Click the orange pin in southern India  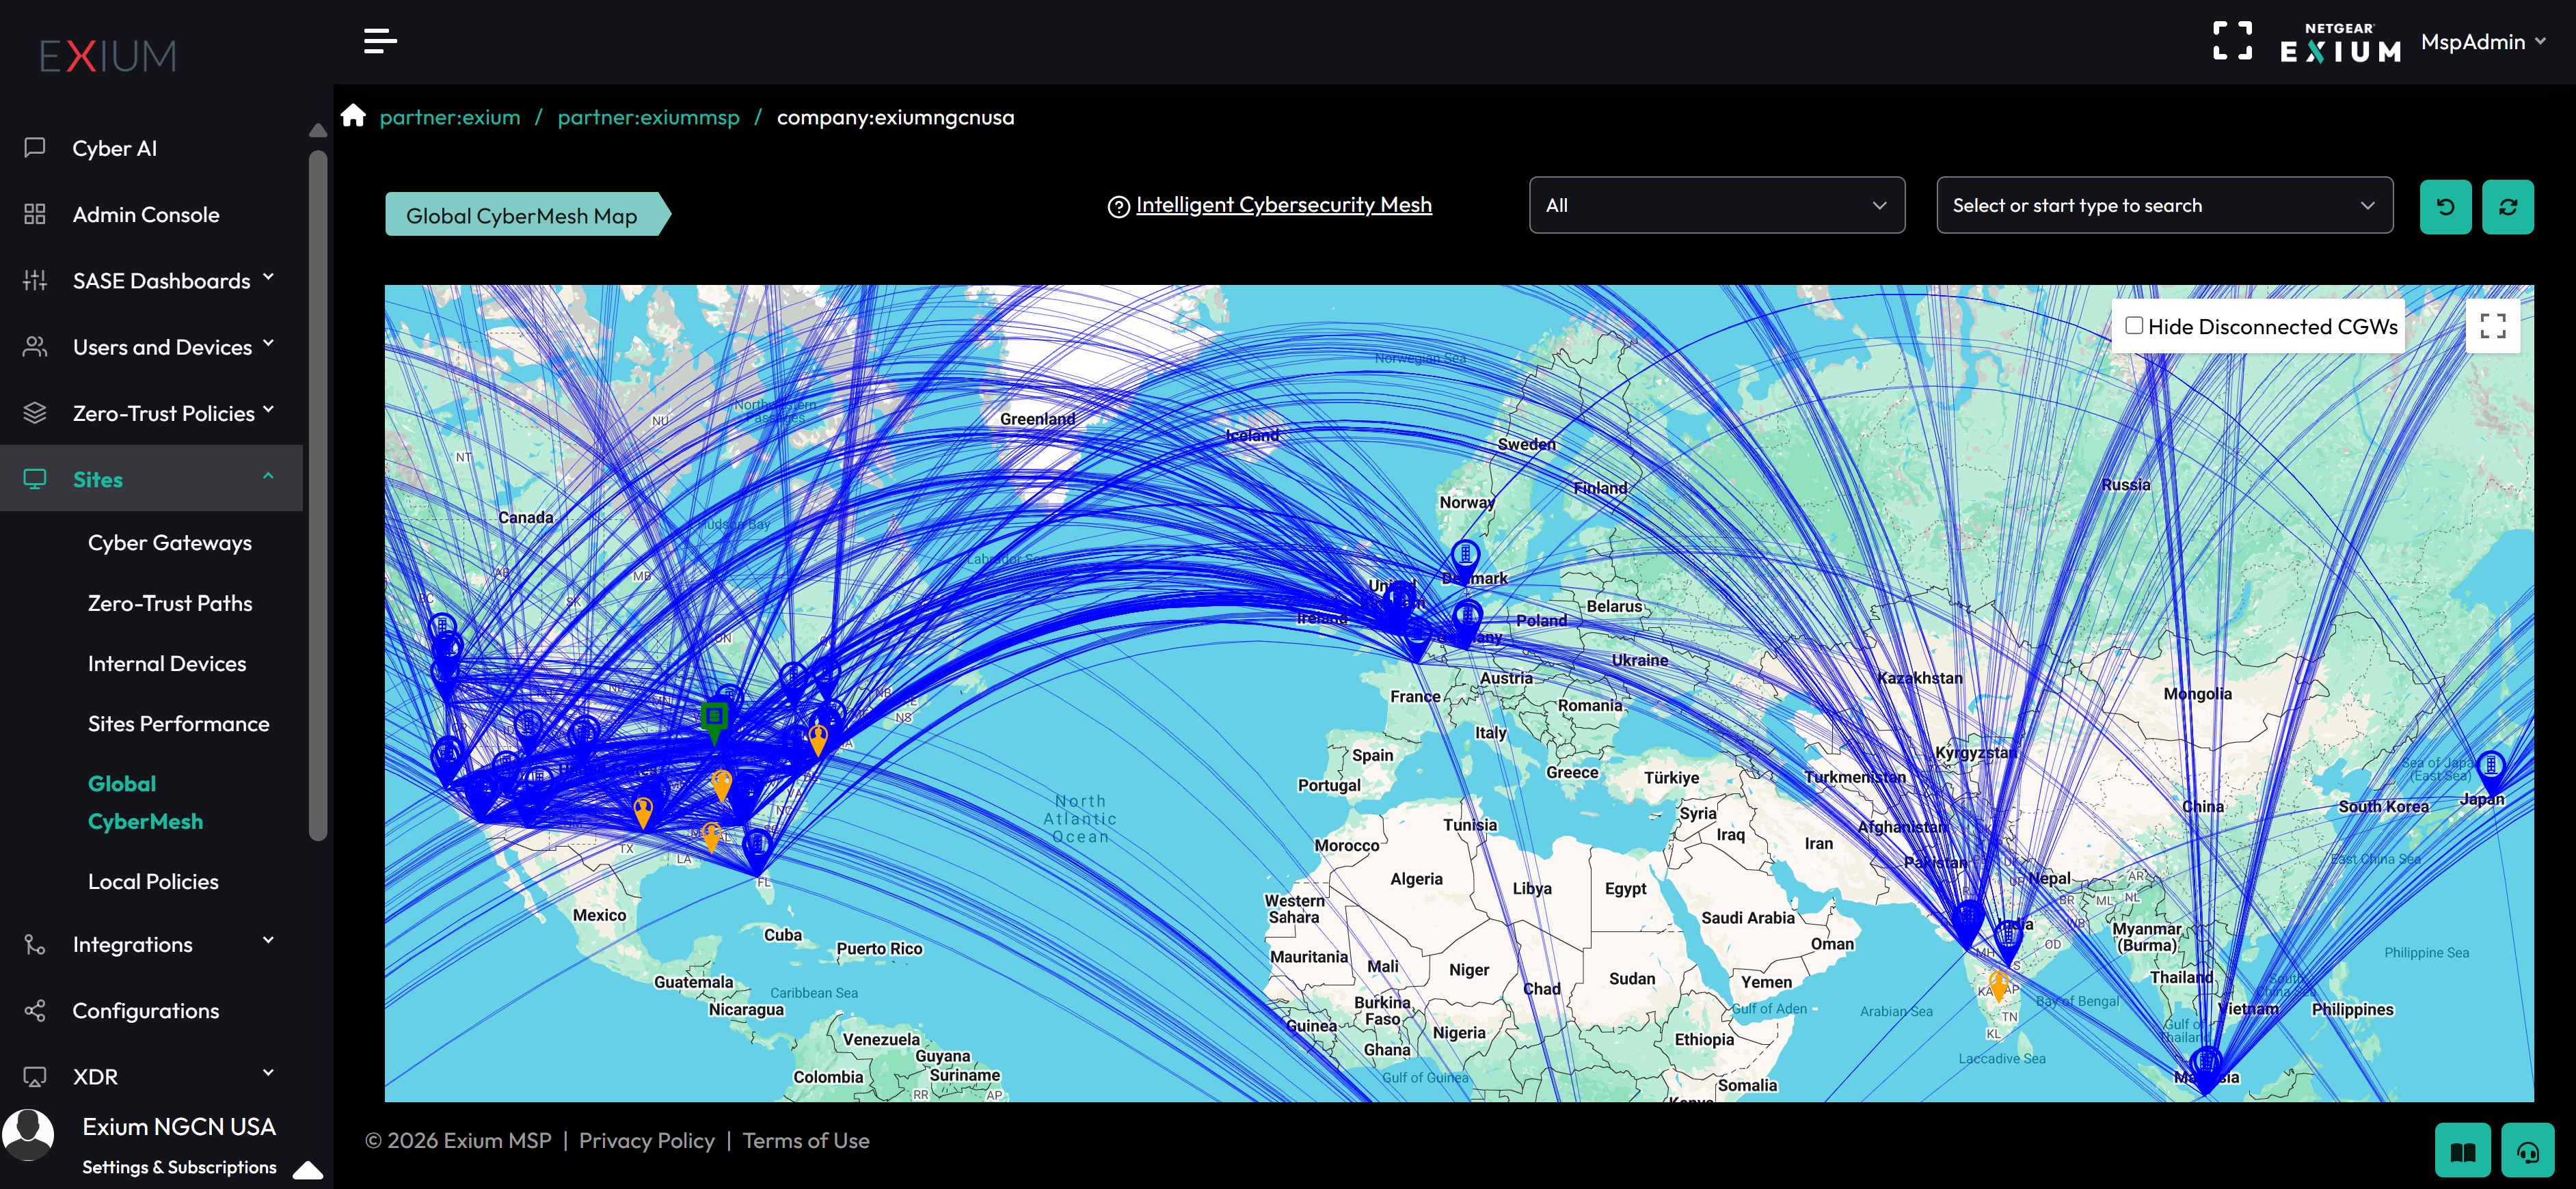pos(1998,986)
